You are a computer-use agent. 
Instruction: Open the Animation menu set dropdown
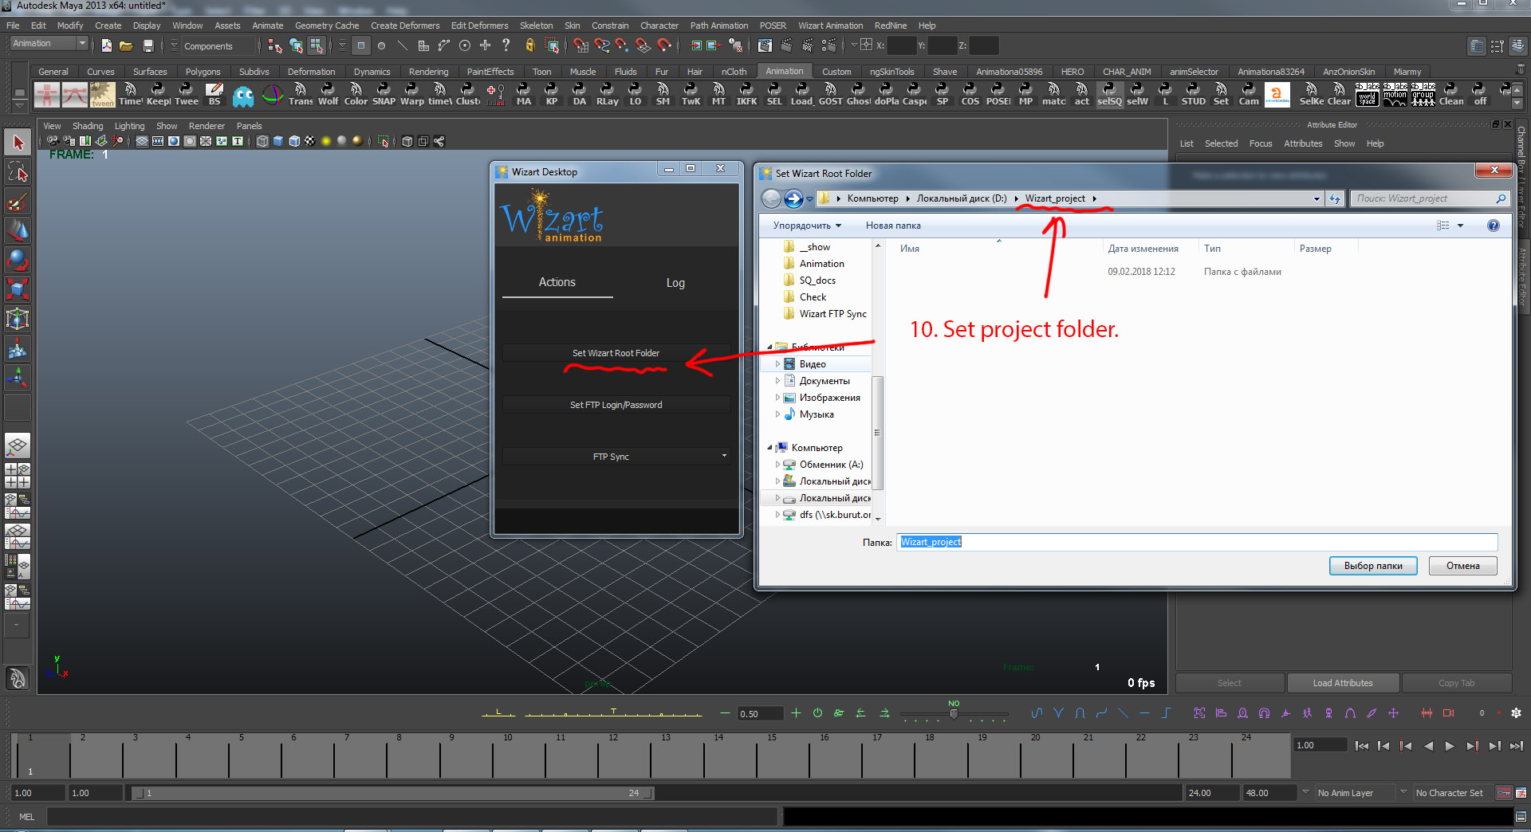(49, 44)
